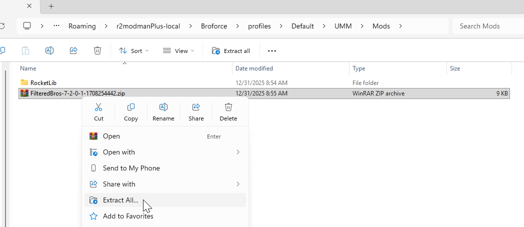Click the toolbar Rename icon
This screenshot has width=524, height=227.
tap(49, 50)
